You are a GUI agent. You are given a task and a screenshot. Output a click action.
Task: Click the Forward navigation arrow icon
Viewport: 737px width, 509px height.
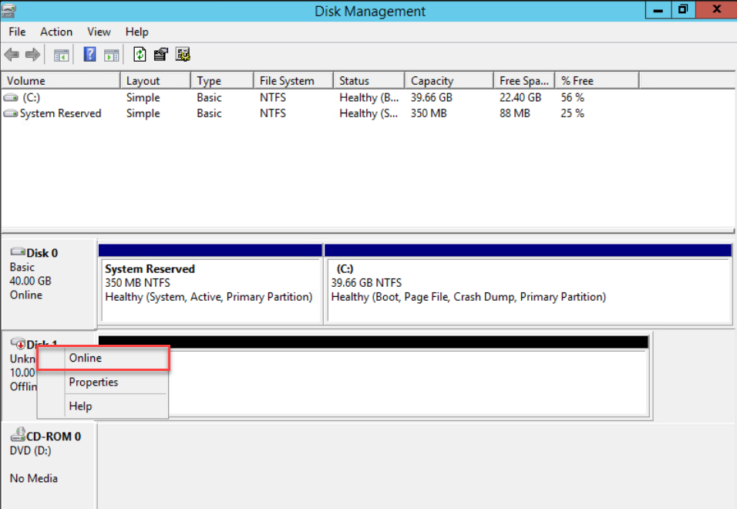click(31, 54)
